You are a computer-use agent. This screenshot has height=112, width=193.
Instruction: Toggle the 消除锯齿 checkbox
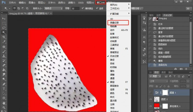pos(83,9)
